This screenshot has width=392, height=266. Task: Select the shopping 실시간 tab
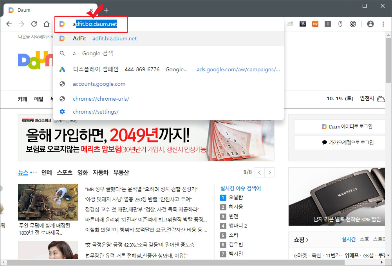(349, 239)
